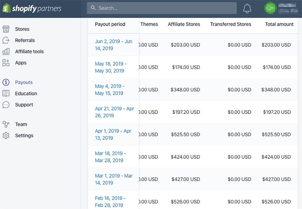302x209 pixels.
Task: Open payout Apr 21, 2019 - Apr 26, 2019
Action: [x=114, y=112]
